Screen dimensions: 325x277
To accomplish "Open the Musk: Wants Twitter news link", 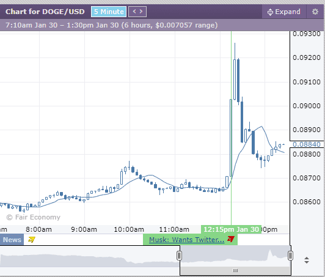I will (186, 240).
